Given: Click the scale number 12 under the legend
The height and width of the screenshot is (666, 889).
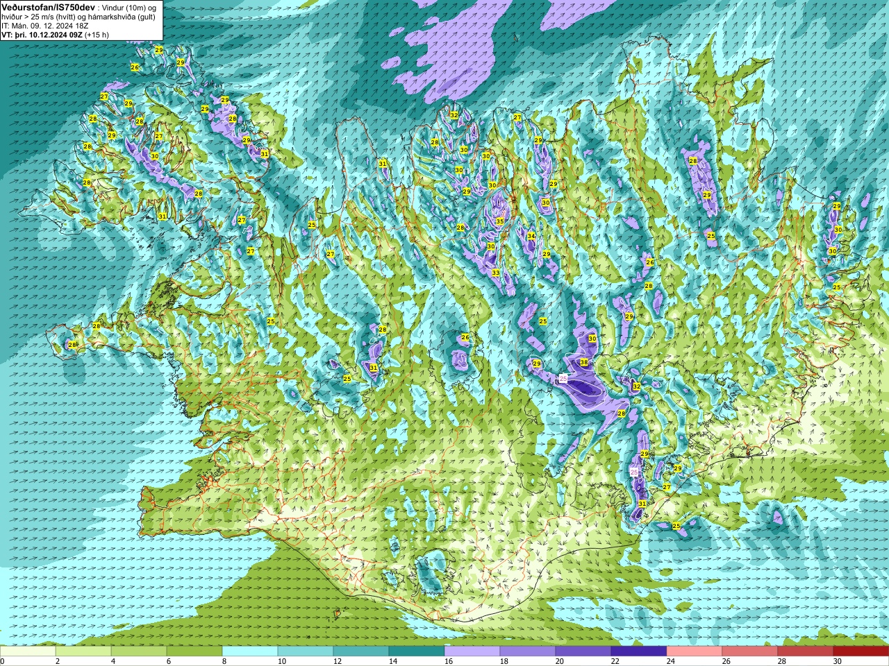Looking at the screenshot, I should [337, 661].
